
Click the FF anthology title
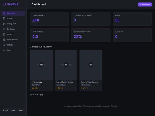tap(37, 82)
